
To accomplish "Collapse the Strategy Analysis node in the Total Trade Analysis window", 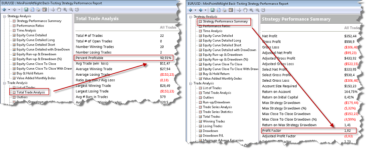I will [5, 16].
